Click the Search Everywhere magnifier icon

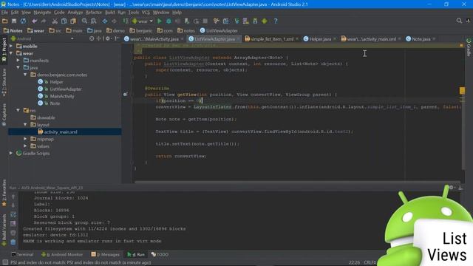(x=459, y=21)
